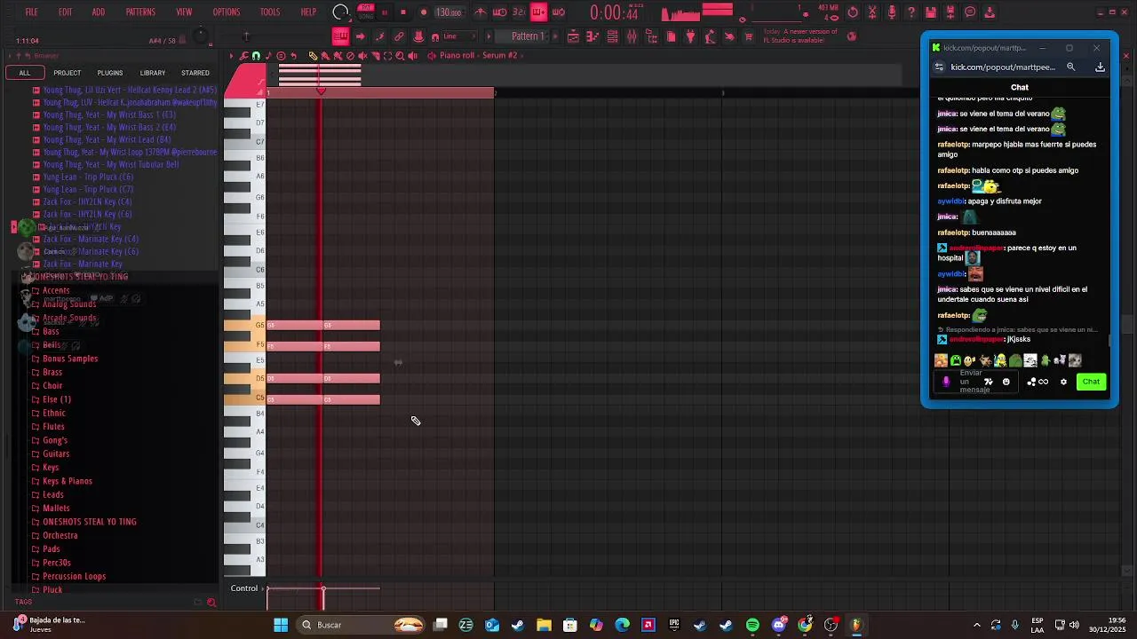Select the link chain icon in toolbar
This screenshot has height=639, width=1137.
pyautogui.click(x=399, y=36)
